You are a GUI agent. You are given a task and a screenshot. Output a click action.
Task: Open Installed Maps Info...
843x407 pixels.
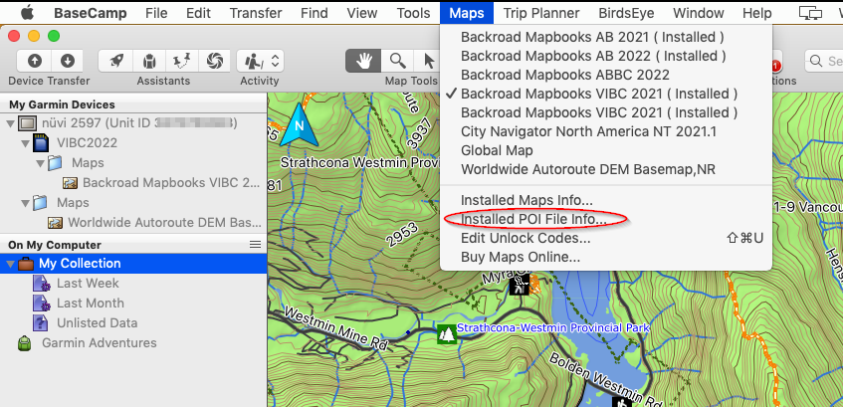(x=606, y=200)
